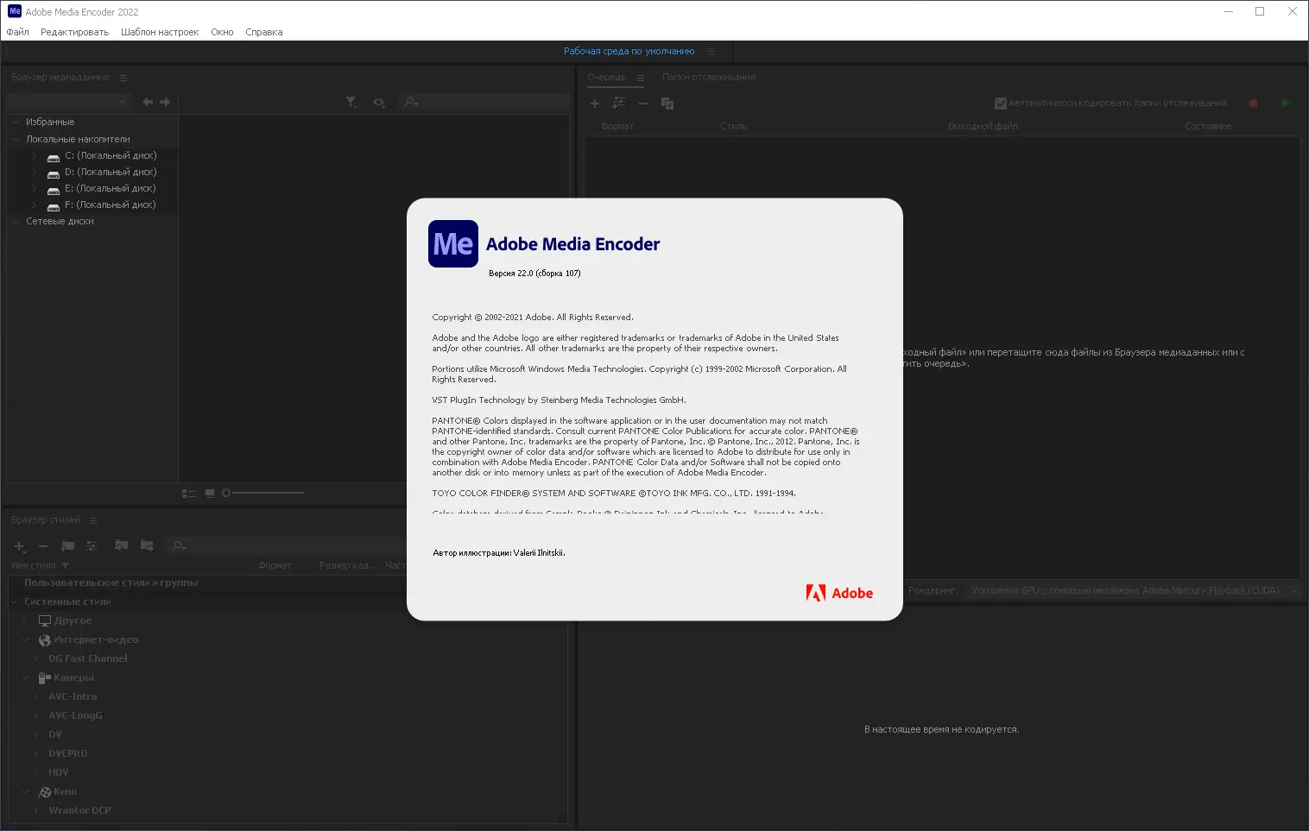Viewport: 1309px width, 831px height.
Task: Start the queue with the green play icon
Action: 1286,103
